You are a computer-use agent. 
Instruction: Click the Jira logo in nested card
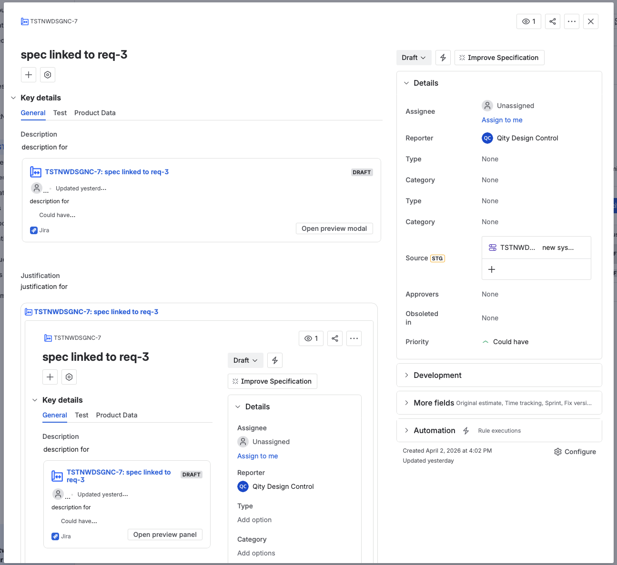[55, 536]
